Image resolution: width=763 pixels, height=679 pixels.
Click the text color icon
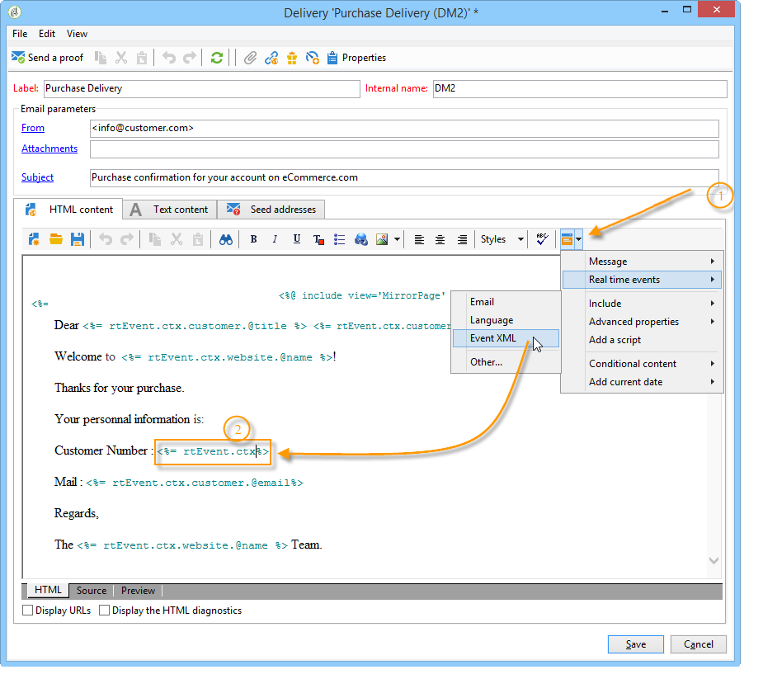click(x=318, y=239)
